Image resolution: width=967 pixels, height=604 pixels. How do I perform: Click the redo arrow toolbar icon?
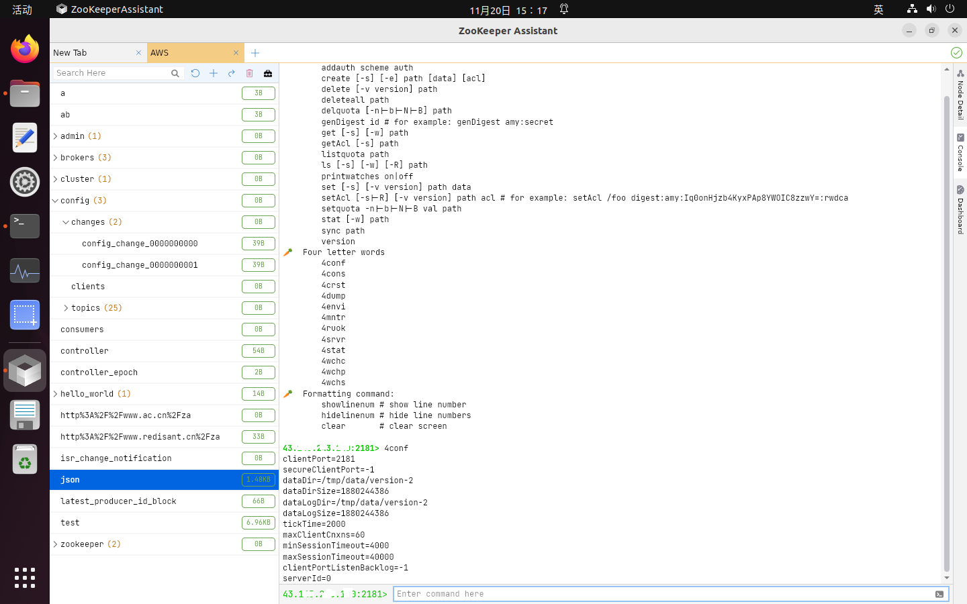[232, 73]
